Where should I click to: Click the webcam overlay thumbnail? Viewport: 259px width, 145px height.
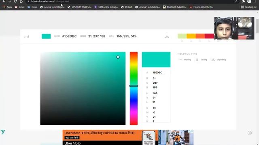[234, 28]
